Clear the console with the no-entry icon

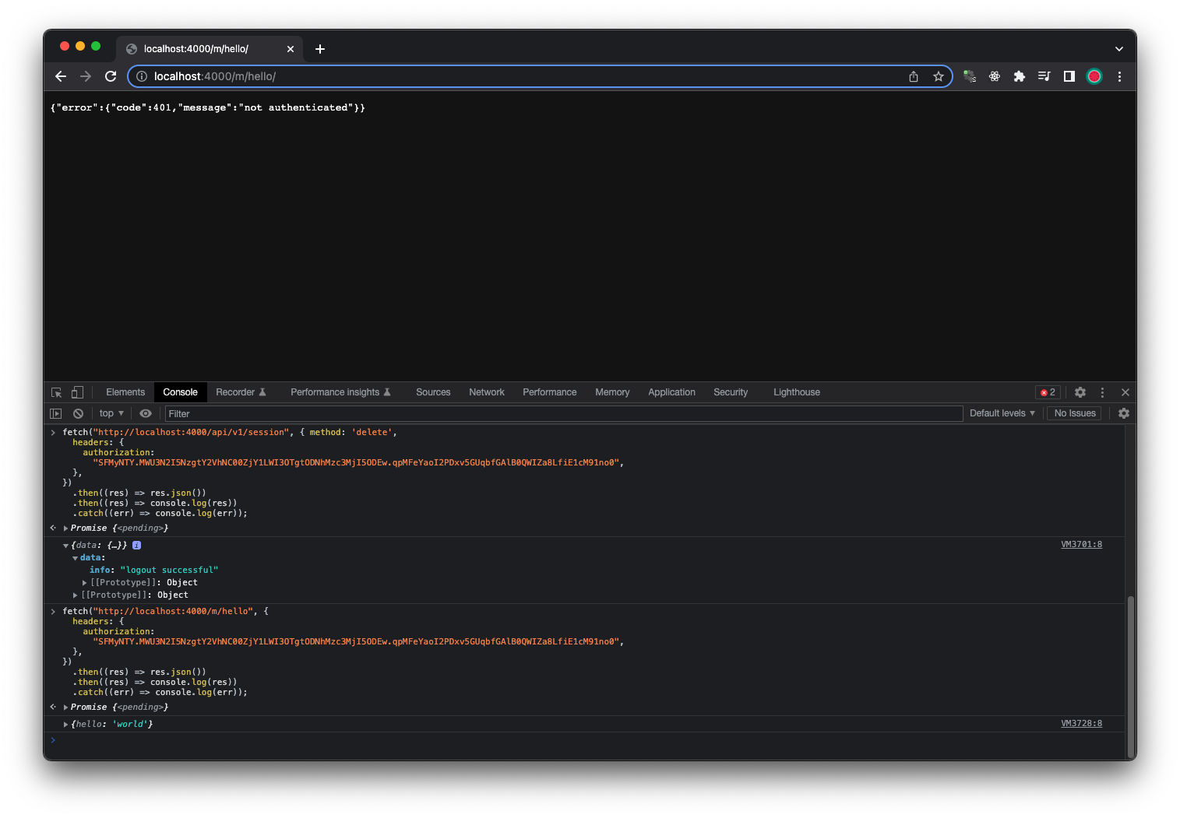pyautogui.click(x=78, y=413)
